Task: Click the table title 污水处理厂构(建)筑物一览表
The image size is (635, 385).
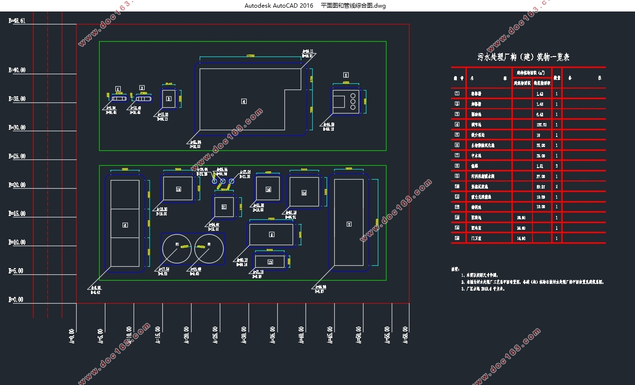Action: (x=523, y=57)
